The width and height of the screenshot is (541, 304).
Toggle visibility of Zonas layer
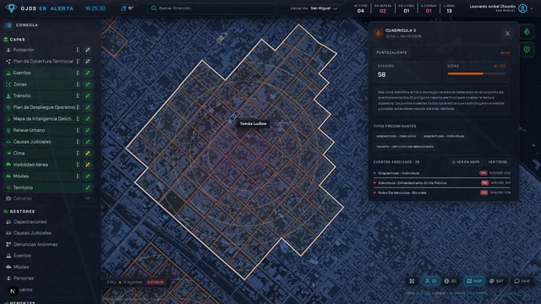pos(88,84)
